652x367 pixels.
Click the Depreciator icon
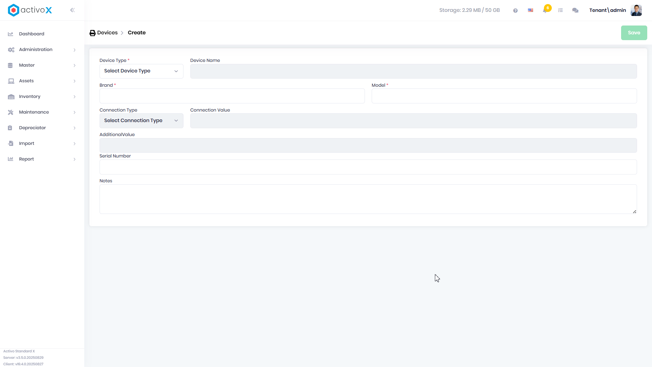coord(10,128)
